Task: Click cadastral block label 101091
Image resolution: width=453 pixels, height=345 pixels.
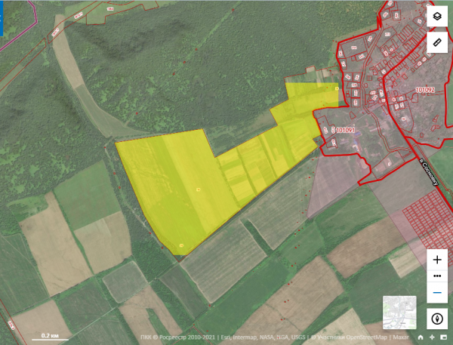Action: tap(346, 130)
